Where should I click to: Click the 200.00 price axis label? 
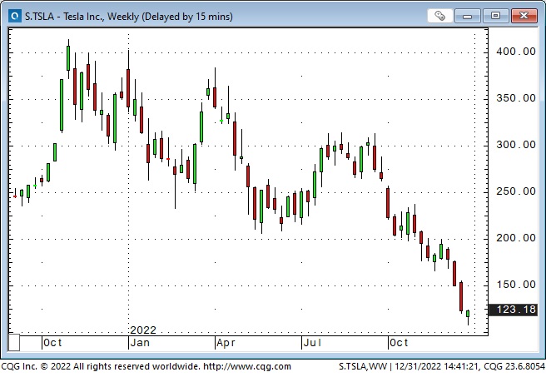tap(516, 239)
